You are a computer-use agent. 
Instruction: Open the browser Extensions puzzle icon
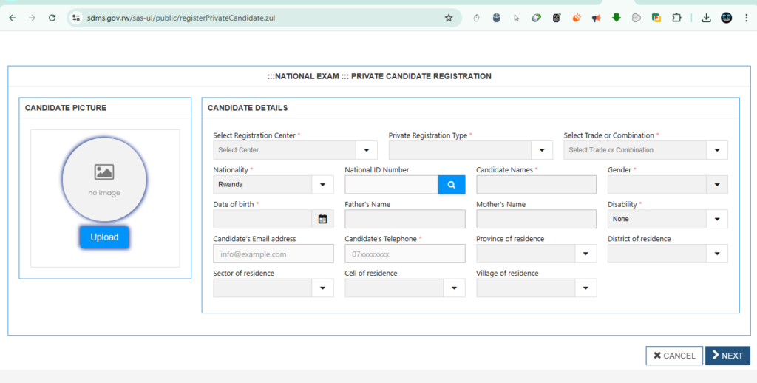click(676, 18)
